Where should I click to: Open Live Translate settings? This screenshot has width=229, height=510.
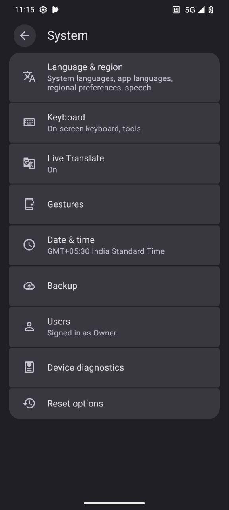click(x=114, y=164)
